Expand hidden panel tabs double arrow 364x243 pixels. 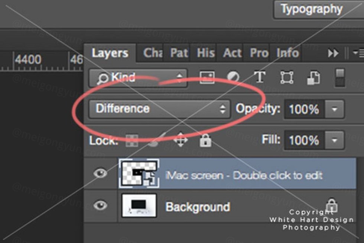point(333,54)
